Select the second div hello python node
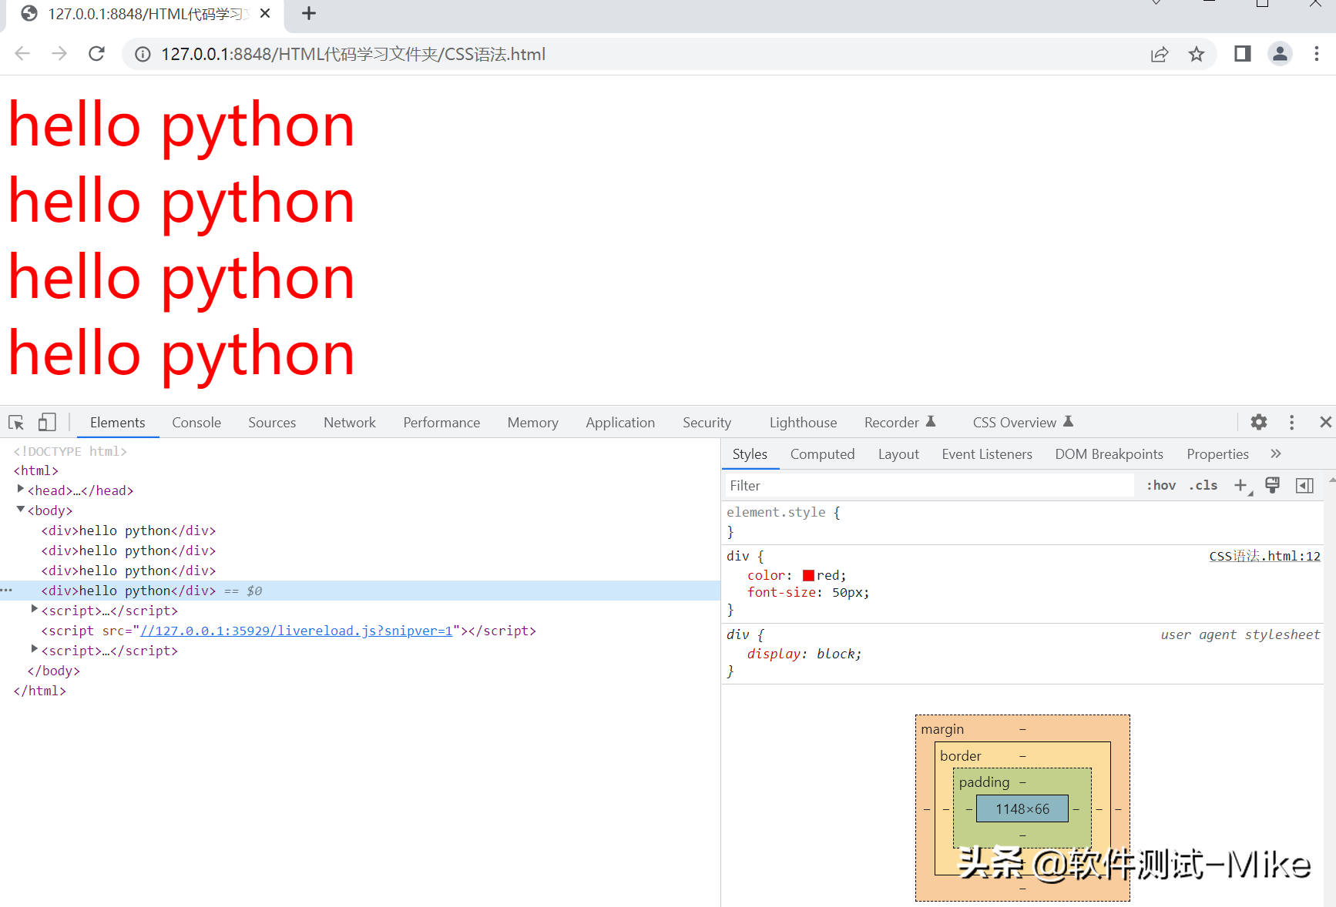Image resolution: width=1336 pixels, height=907 pixels. click(129, 551)
